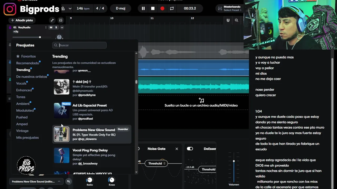Open the @veon__ author link

click(85, 71)
